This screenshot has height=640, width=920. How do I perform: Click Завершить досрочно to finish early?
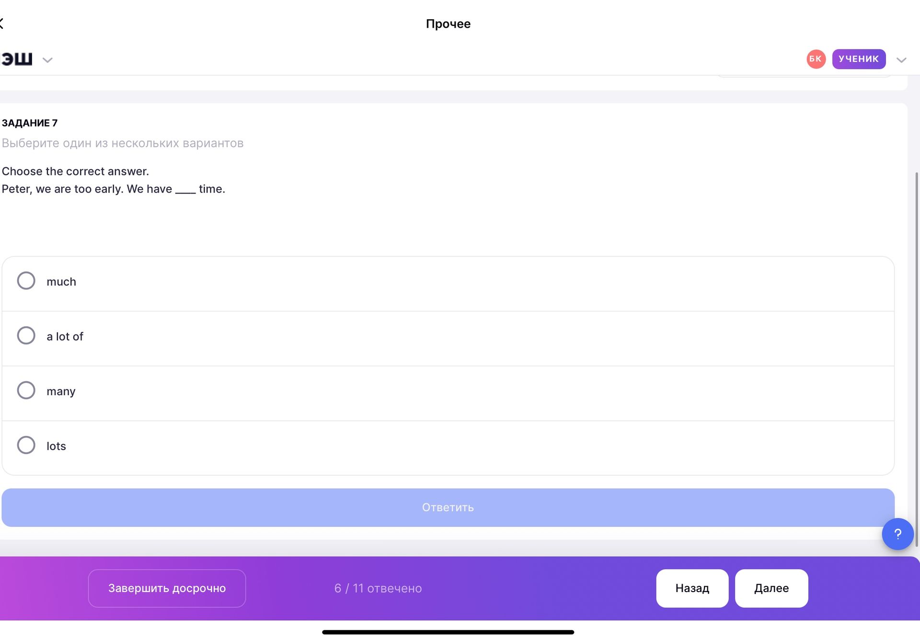[167, 588]
